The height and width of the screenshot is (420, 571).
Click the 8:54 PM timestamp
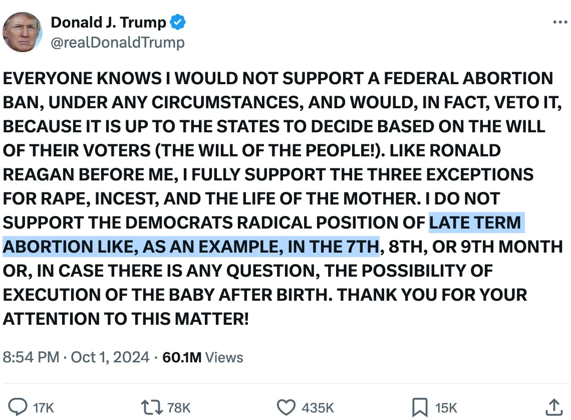32,357
